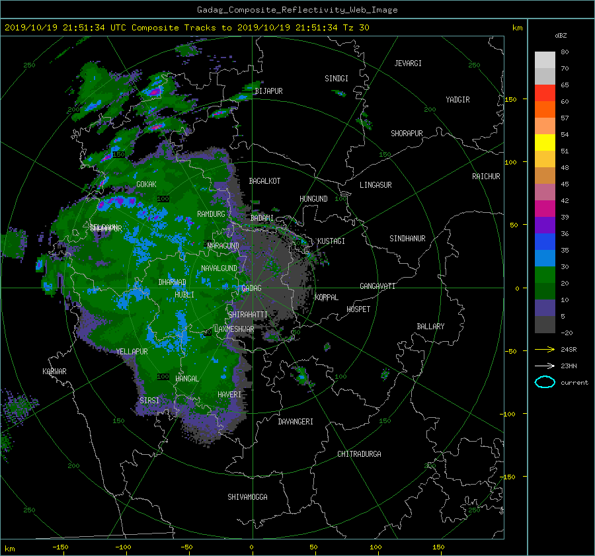Click the SINDGI city label
This screenshot has height=556, width=595.
click(x=337, y=79)
